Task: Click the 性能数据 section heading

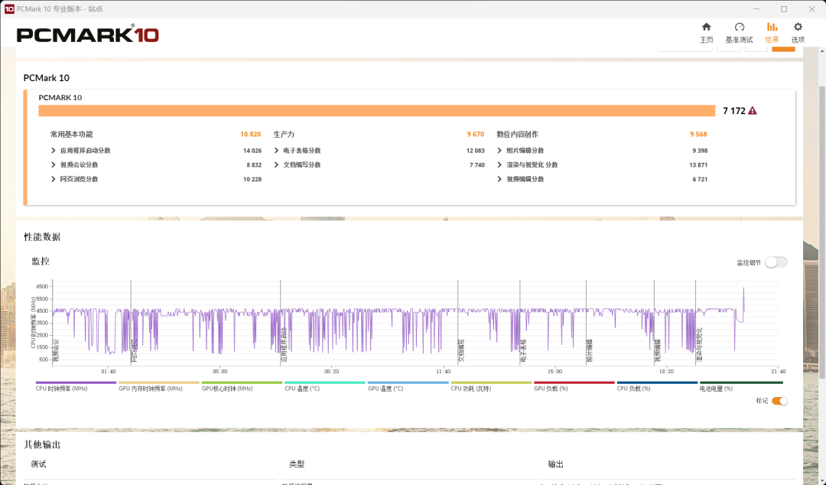Action: 42,236
